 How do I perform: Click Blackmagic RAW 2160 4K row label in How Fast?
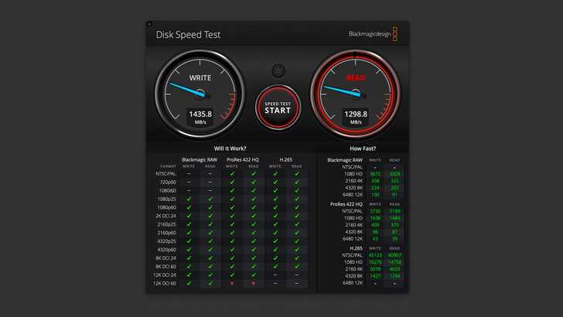353,181
